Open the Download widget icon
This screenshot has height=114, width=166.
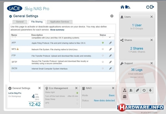[150, 90]
